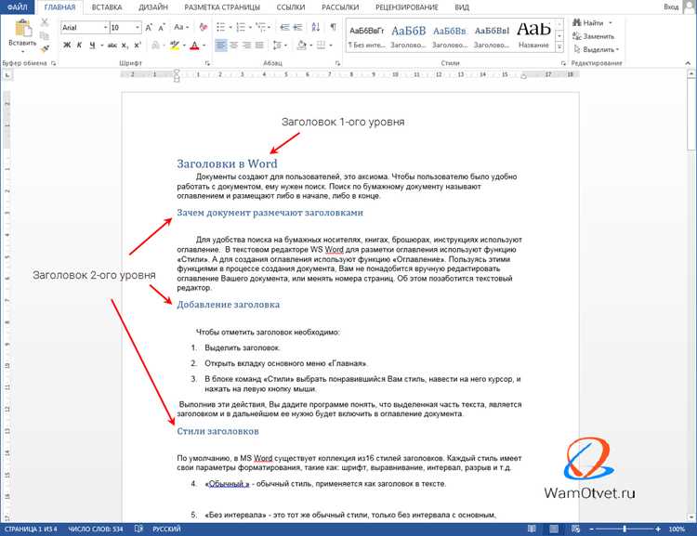The height and width of the screenshot is (536, 697).
Task: Toggle bold with the Ж button
Action: (x=67, y=46)
